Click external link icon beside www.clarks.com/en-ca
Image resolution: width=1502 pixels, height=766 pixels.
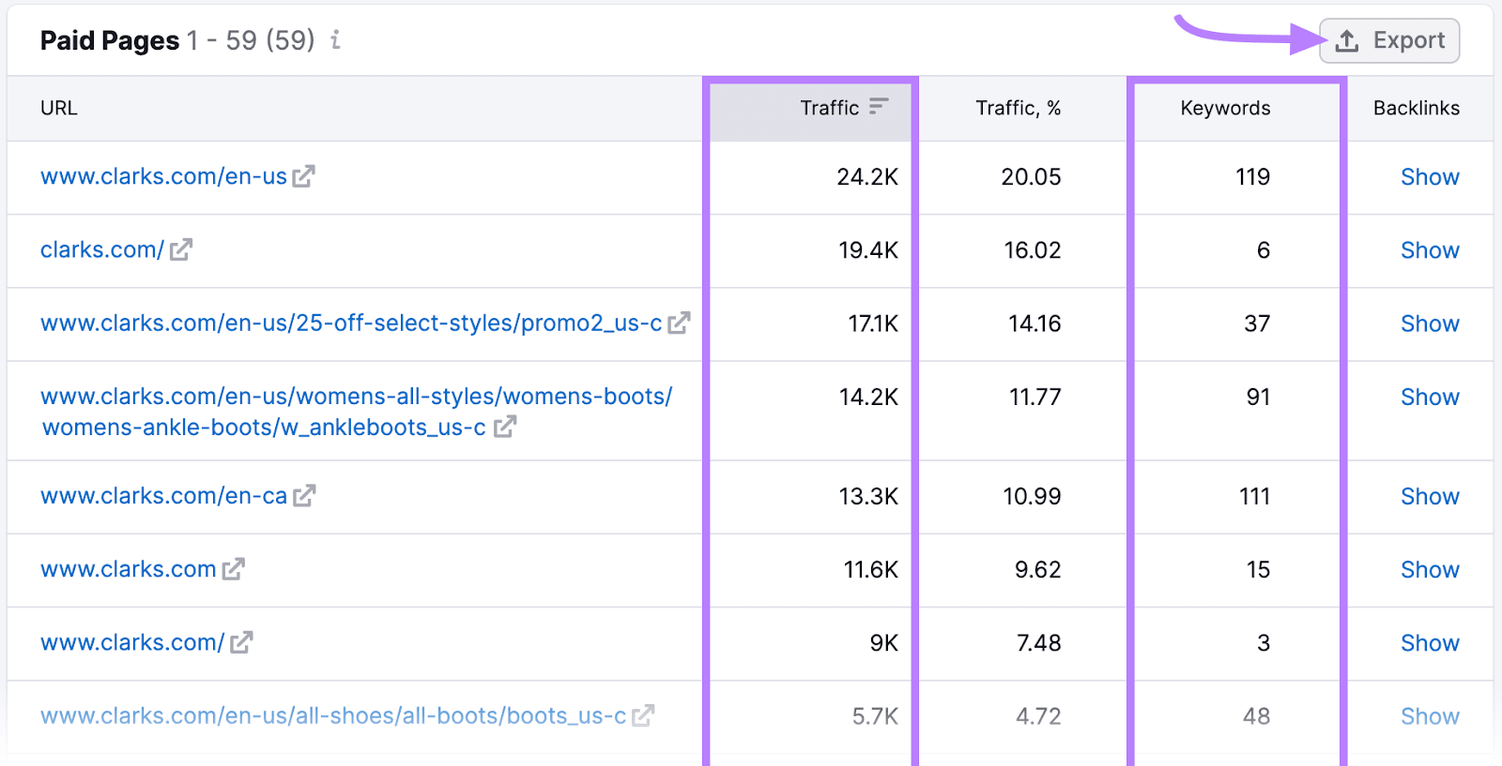(x=304, y=495)
